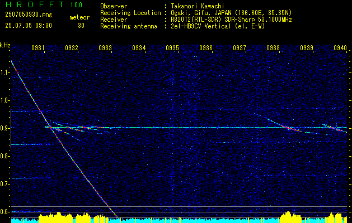Click the meteor count 30
The width and height of the screenshot is (352, 223).
(81, 26)
